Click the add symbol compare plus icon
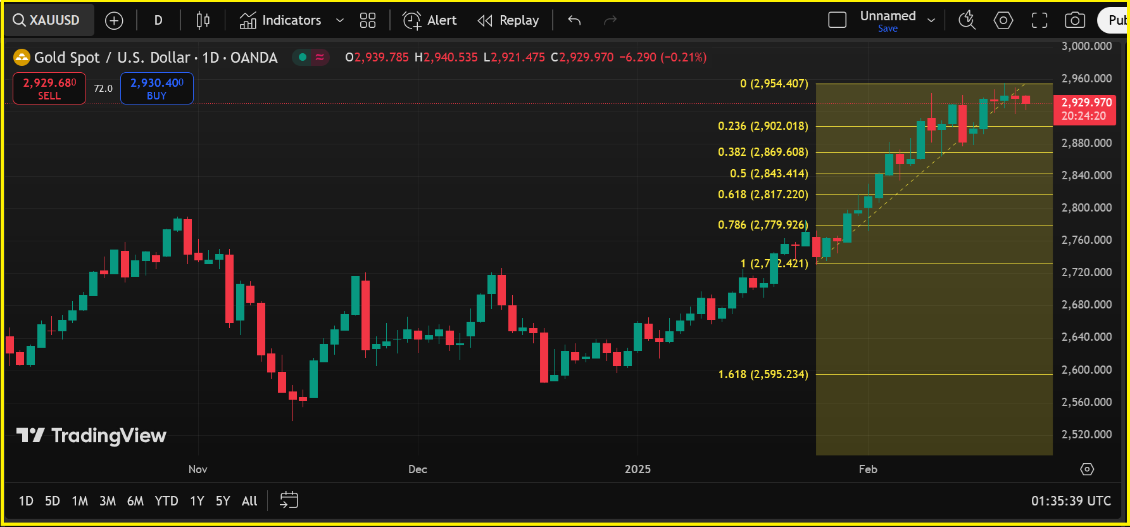1130x527 pixels. pyautogui.click(x=114, y=21)
